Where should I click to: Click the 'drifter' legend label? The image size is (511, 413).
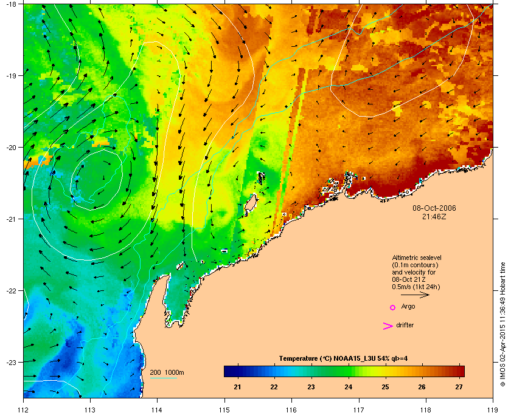[x=405, y=325]
